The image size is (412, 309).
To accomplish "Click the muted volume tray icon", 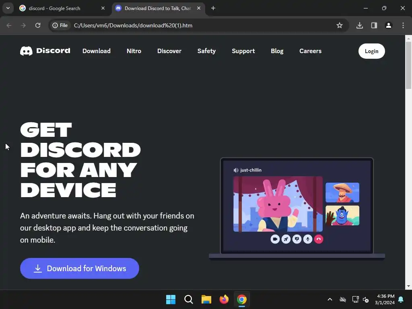I will 366,299.
